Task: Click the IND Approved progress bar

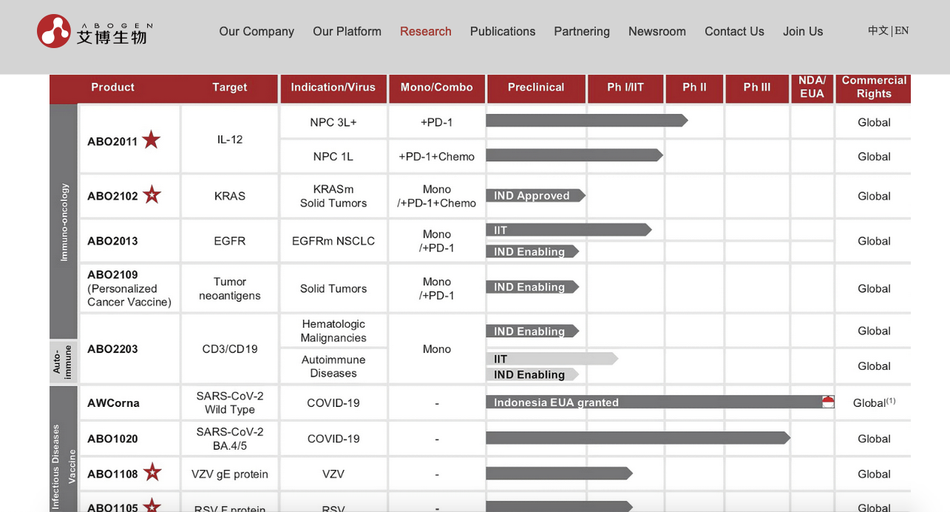Action: pyautogui.click(x=535, y=195)
